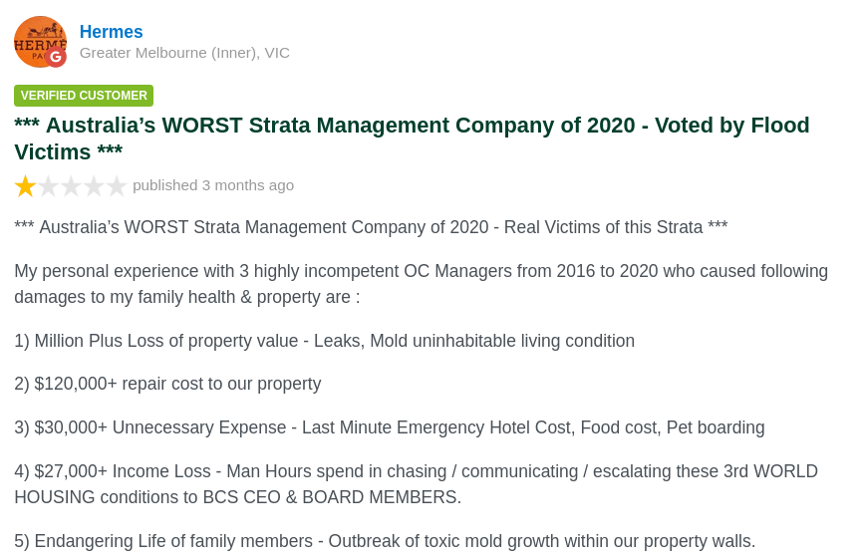The image size is (864, 560).
Task: Click the Google G badge icon
Action: point(56,57)
